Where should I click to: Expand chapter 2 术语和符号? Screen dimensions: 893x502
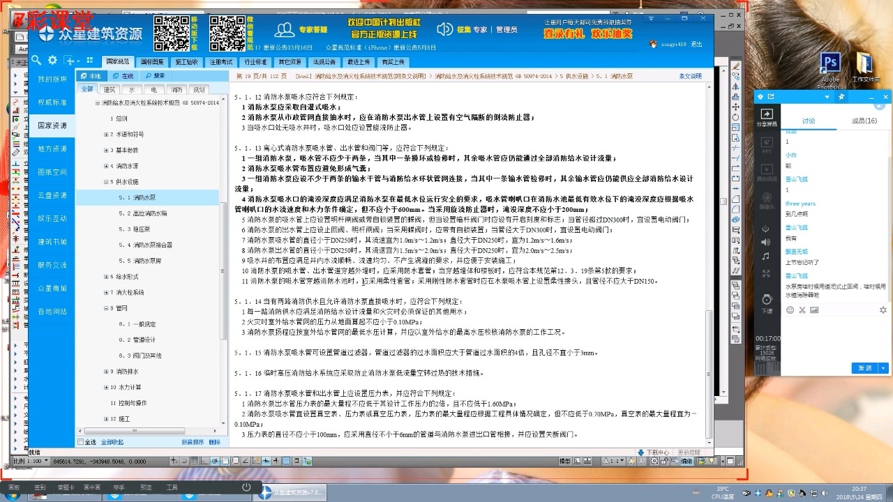click(105, 134)
